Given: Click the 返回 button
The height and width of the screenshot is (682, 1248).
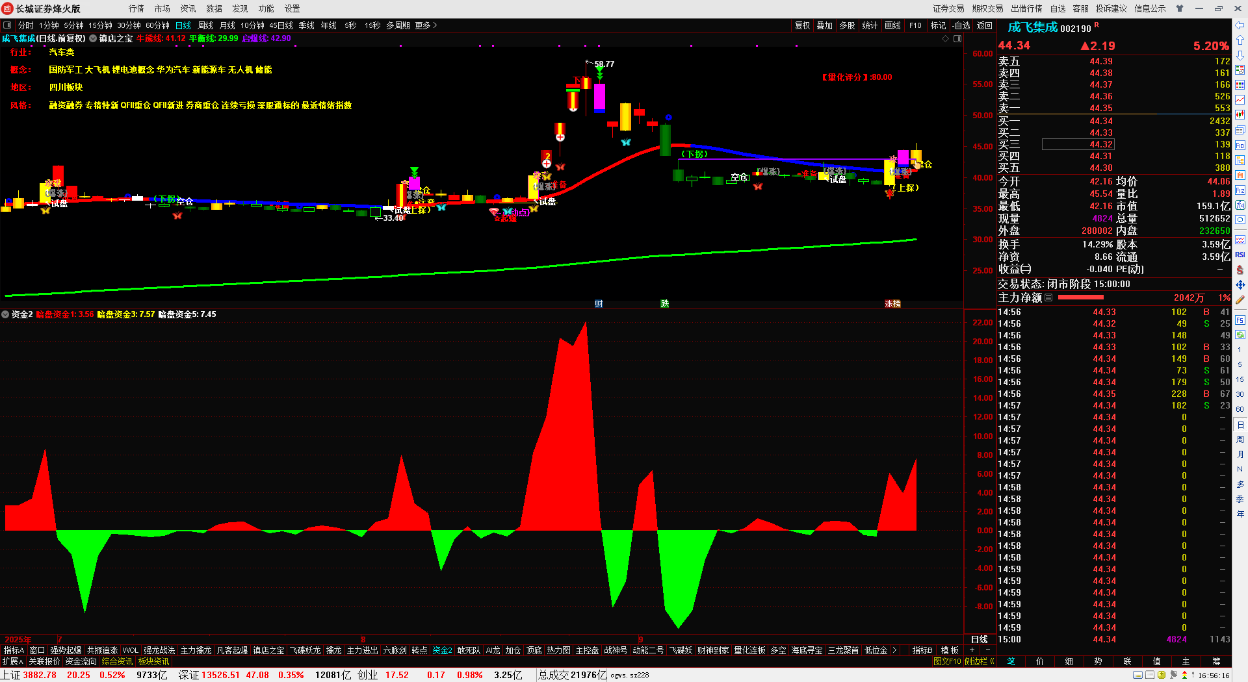Looking at the screenshot, I should (984, 25).
